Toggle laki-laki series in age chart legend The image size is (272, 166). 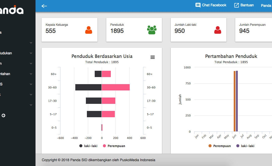(x=88, y=146)
